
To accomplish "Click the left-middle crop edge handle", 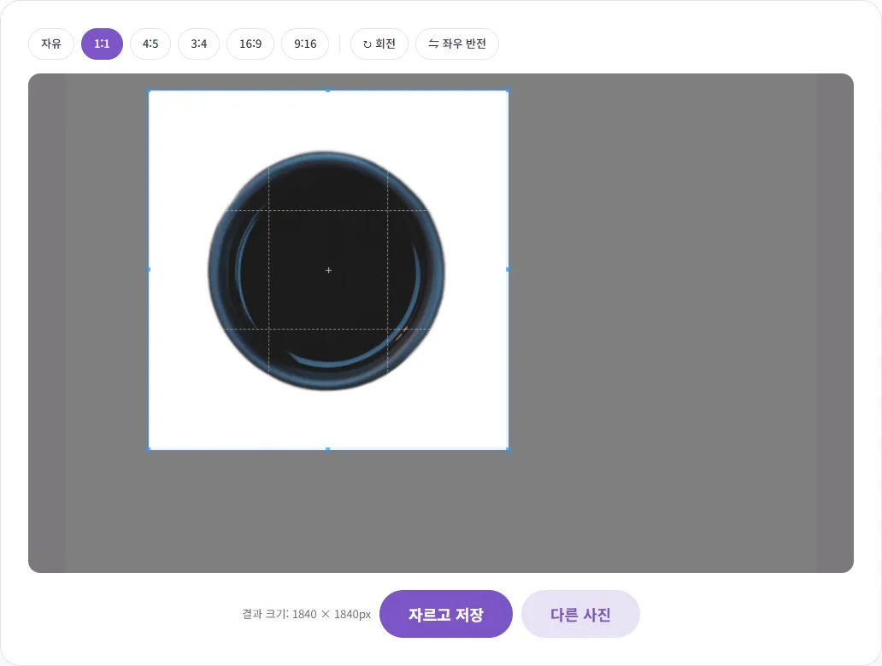I will pos(149,270).
